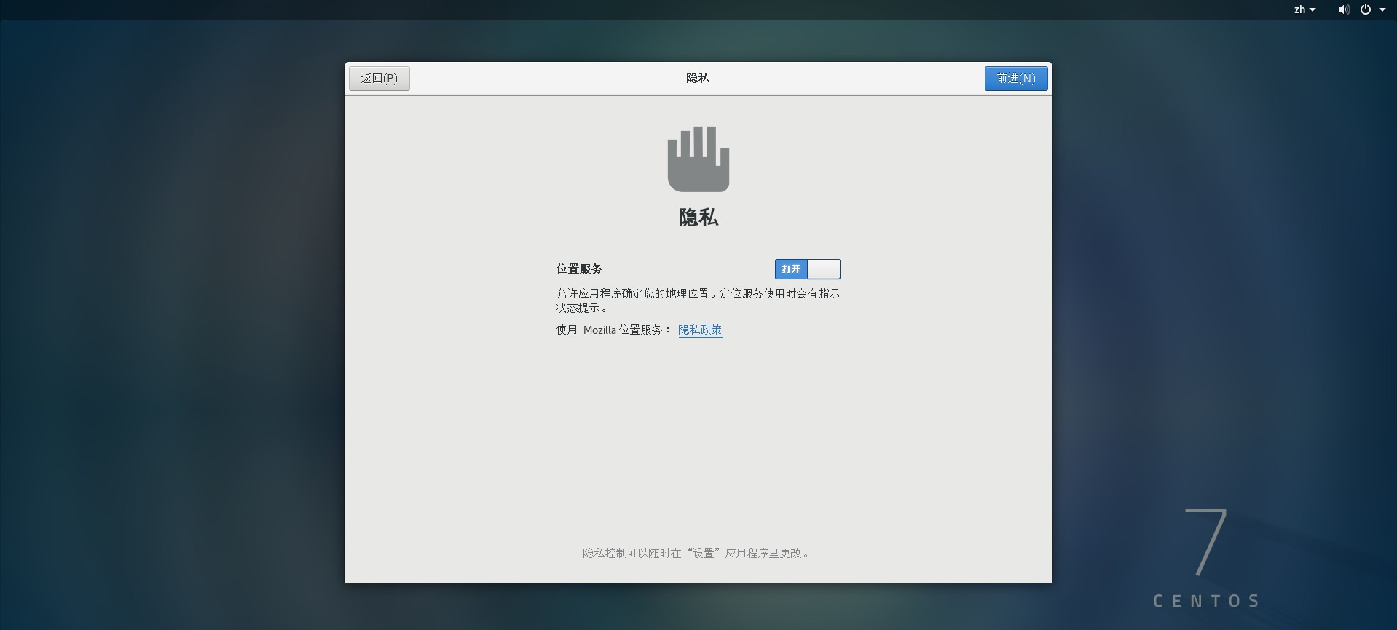Expand the system menu arrow beside power
Image resolution: width=1397 pixels, height=630 pixels.
click(x=1382, y=9)
